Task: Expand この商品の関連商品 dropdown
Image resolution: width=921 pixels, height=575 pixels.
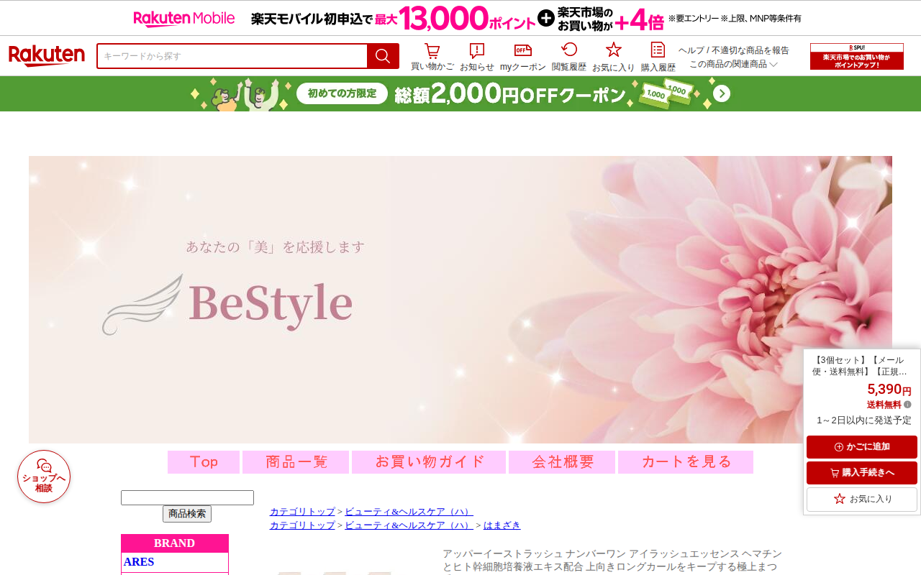Action: tap(734, 64)
